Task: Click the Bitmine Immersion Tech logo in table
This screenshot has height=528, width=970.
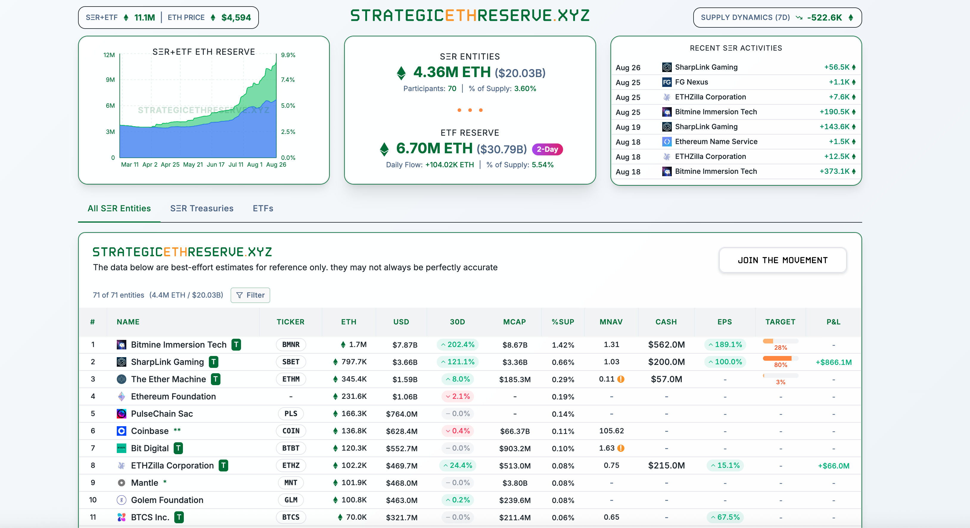Action: 121,344
